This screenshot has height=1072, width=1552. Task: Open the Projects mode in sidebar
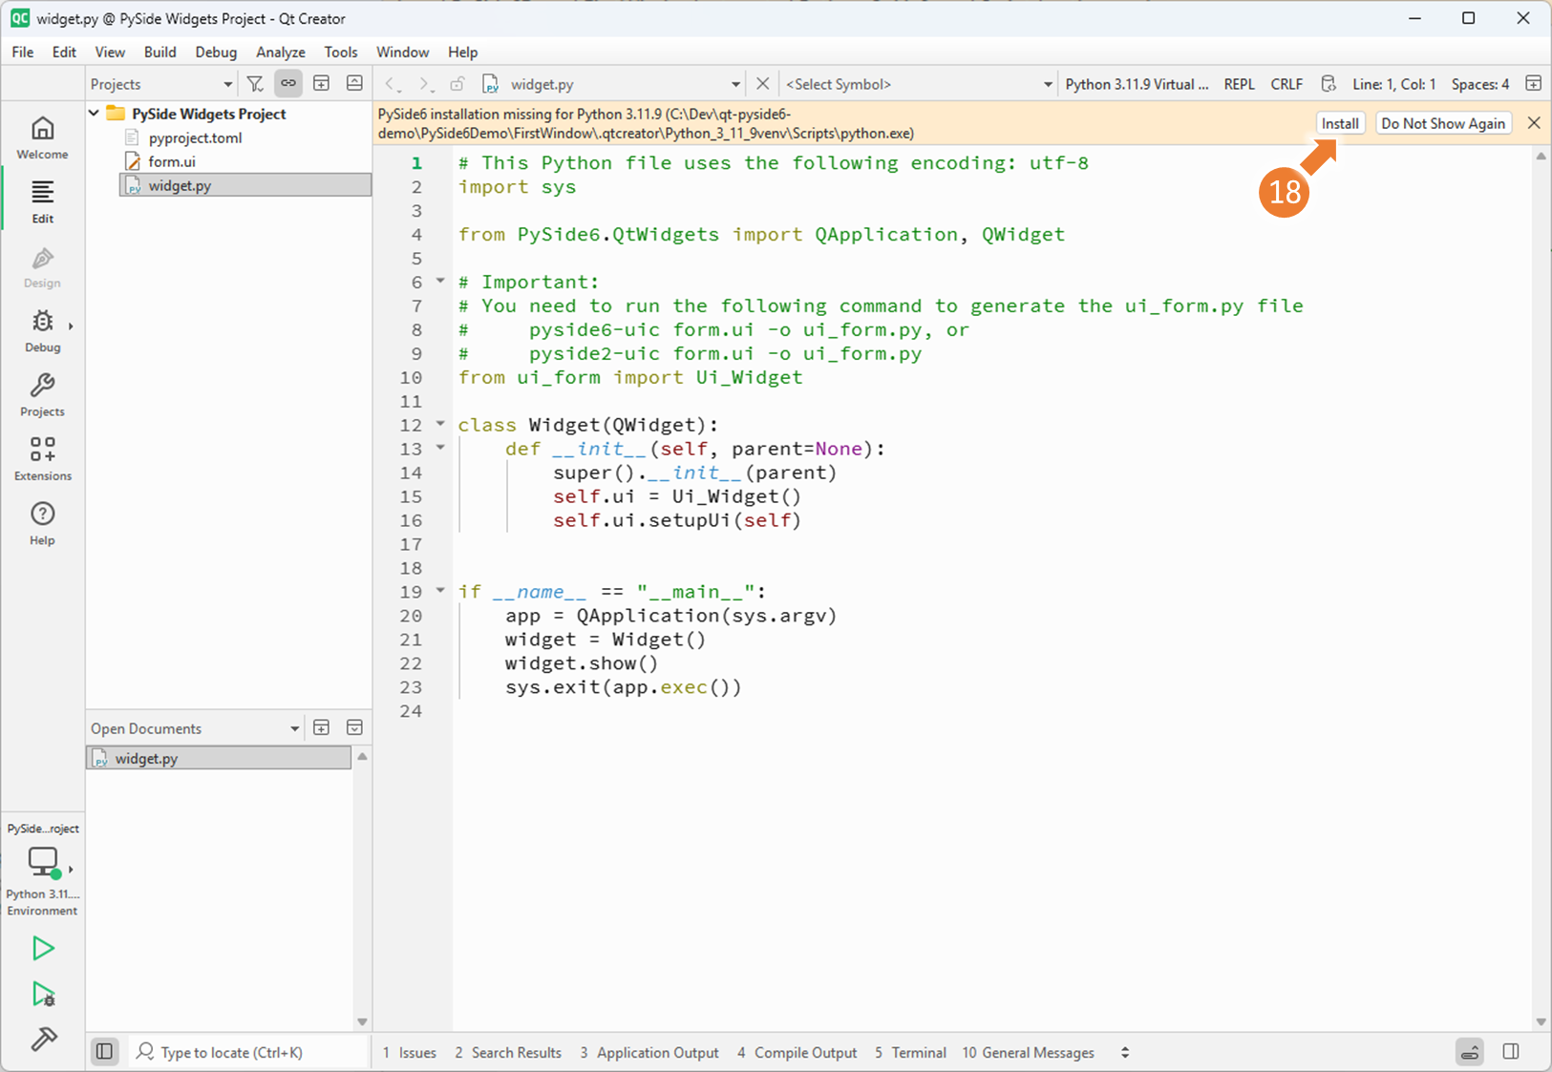pos(42,394)
